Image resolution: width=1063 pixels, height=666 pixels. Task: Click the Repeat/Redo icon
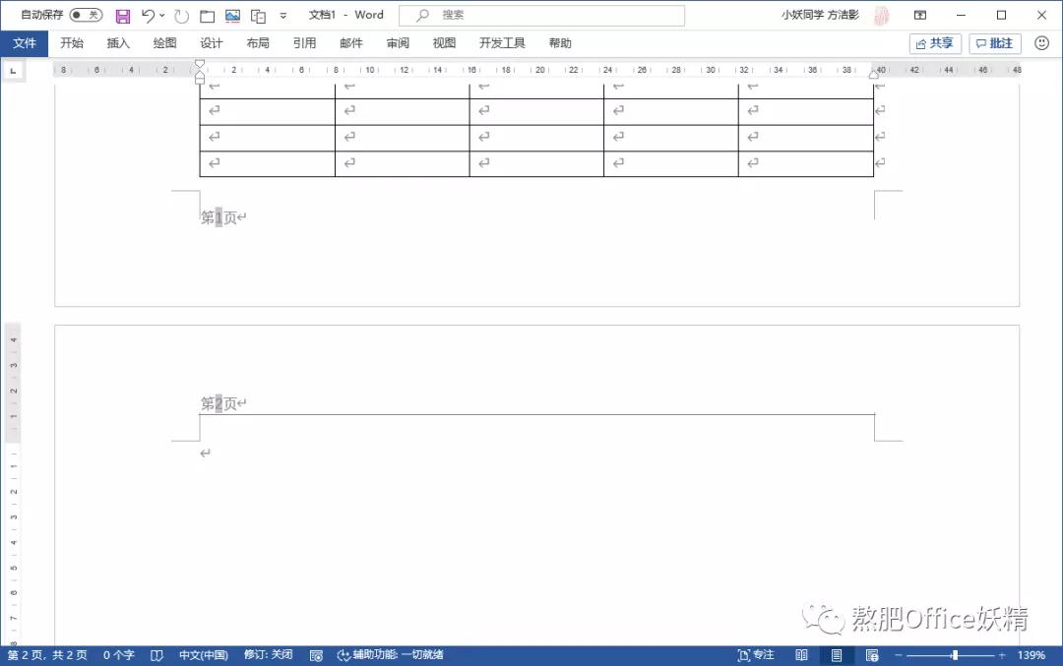pos(182,15)
